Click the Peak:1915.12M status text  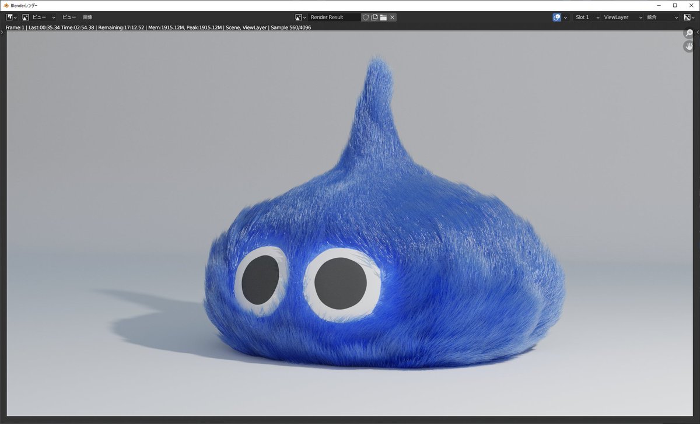pos(204,27)
